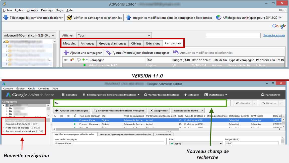Open the Données menu in version 11 window
The width and height of the screenshot is (289, 163).
click(44, 88)
